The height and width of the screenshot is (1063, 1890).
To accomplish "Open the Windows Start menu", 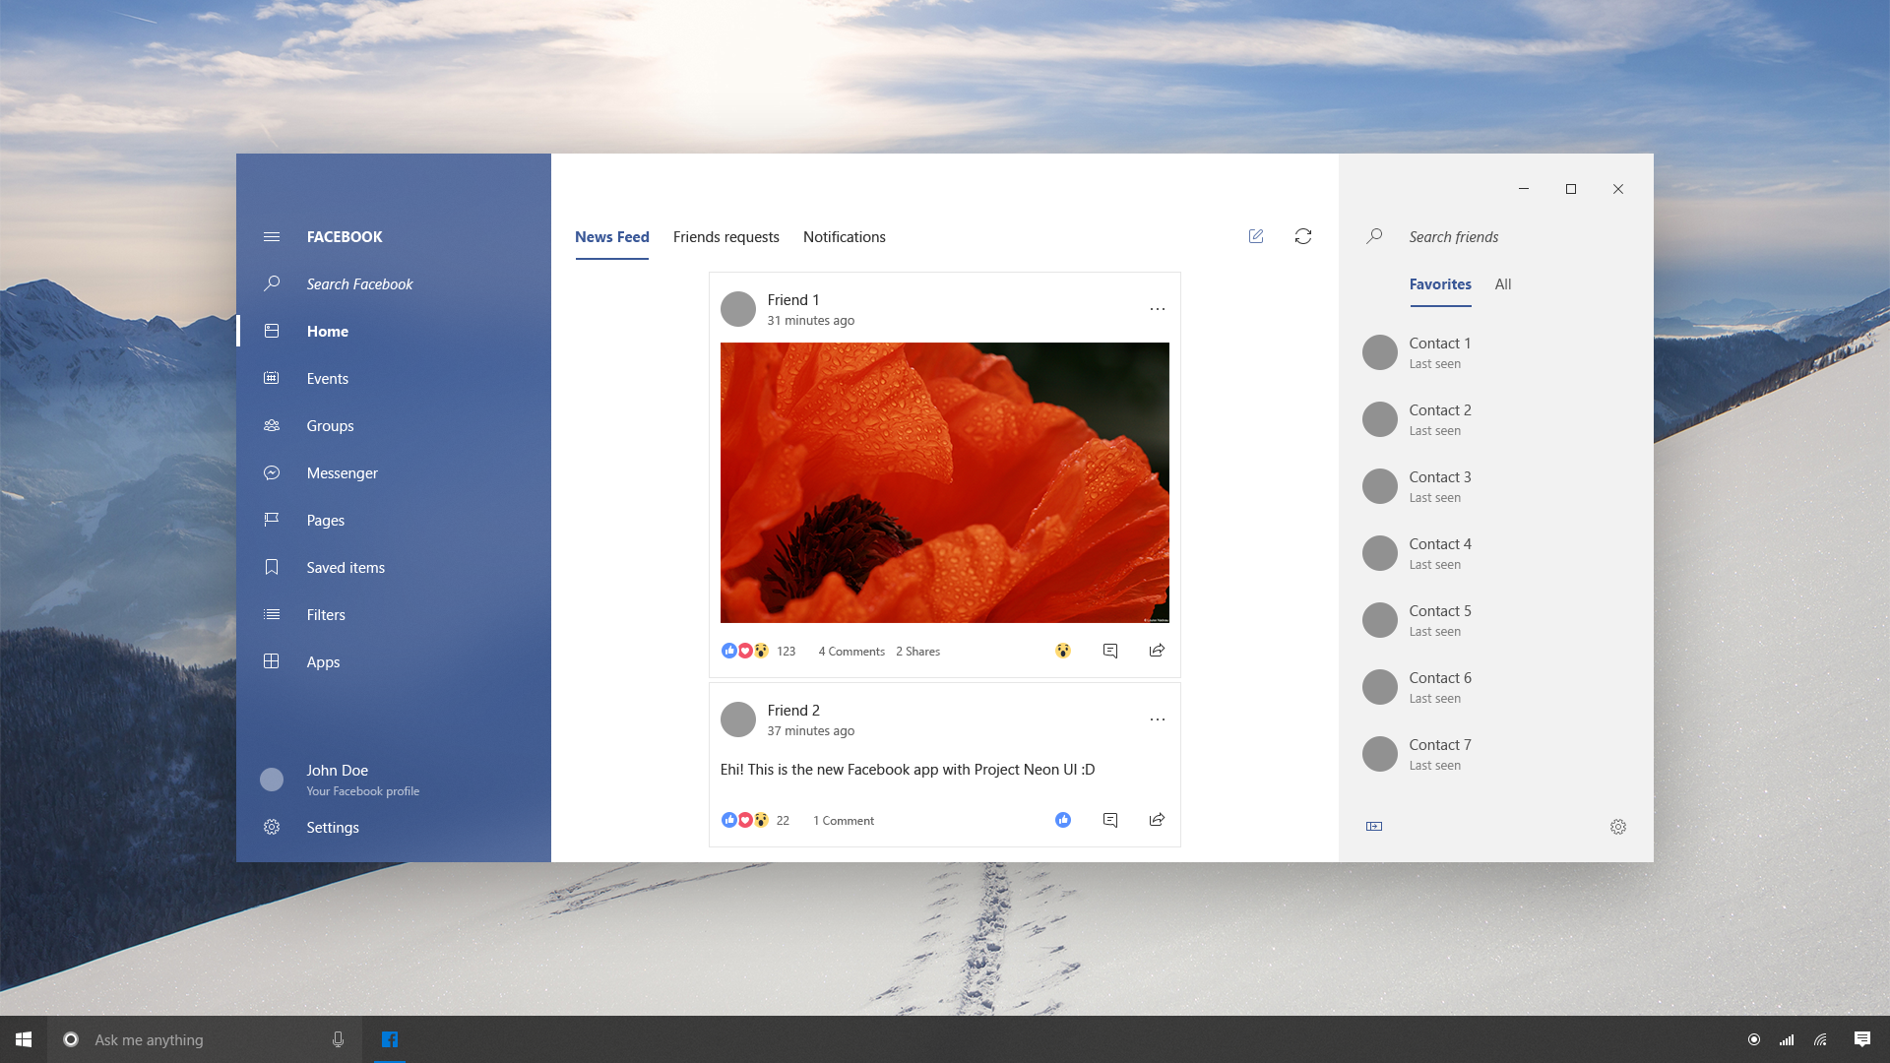I will (24, 1039).
